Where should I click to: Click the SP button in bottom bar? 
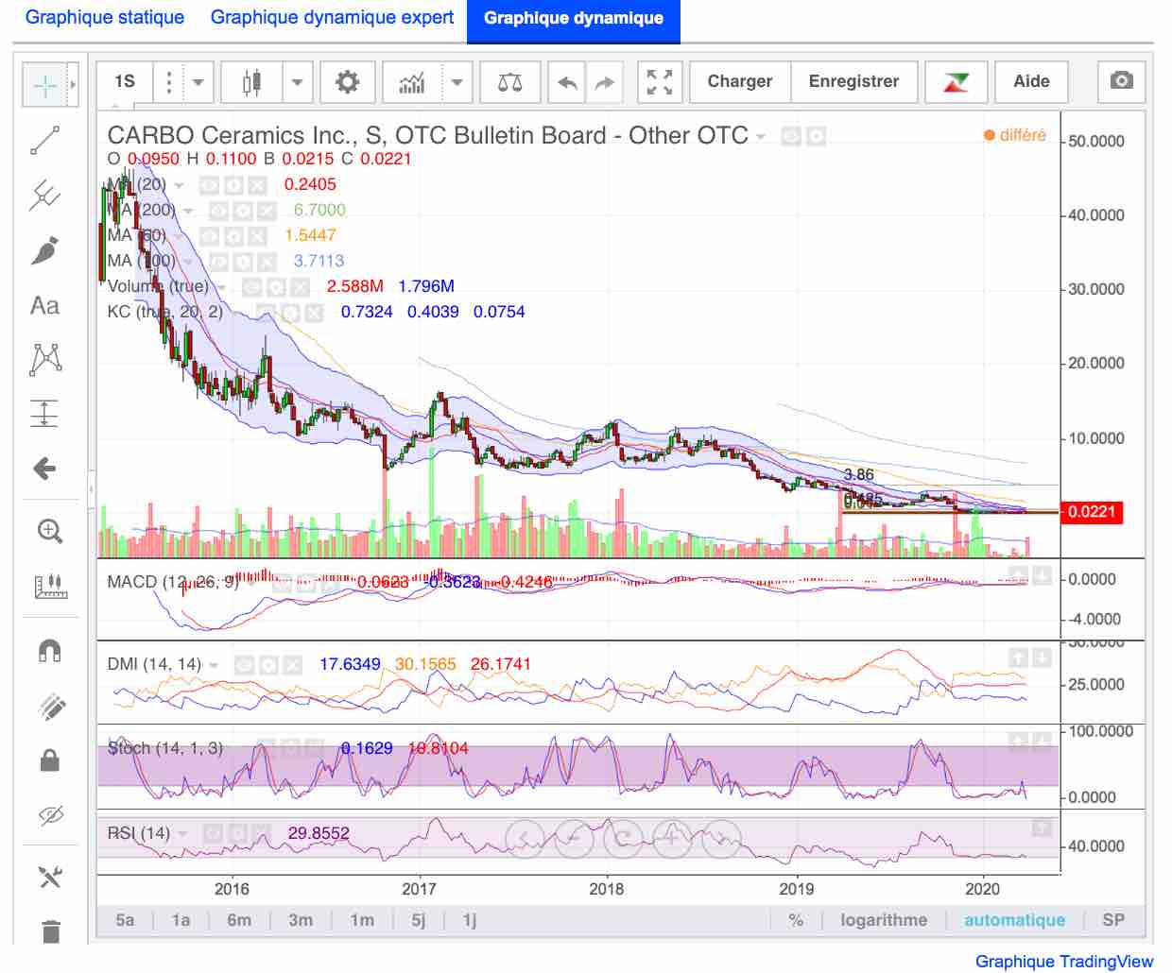coord(1113,920)
